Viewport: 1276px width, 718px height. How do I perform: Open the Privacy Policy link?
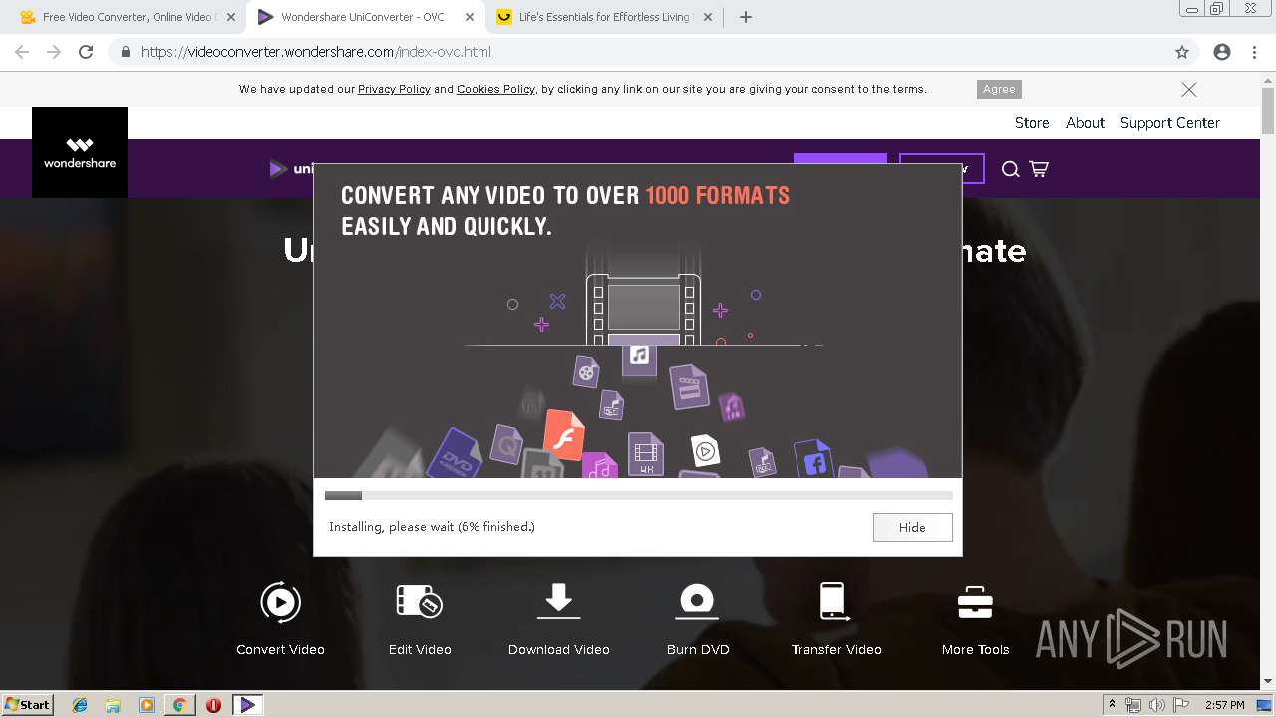coord(394,89)
